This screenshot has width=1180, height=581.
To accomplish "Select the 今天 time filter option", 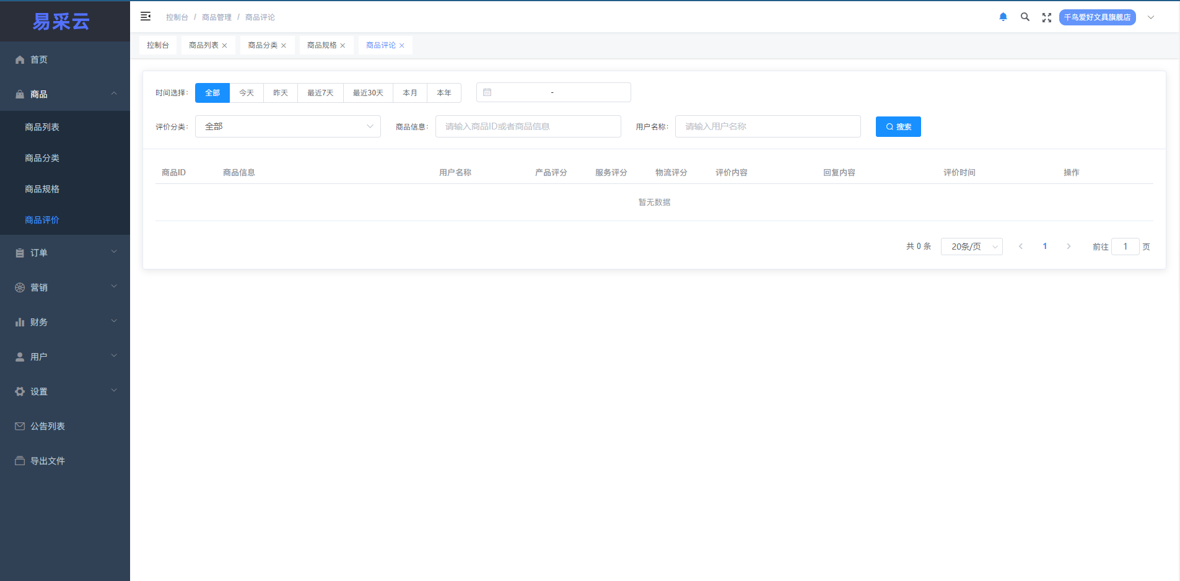I will click(x=246, y=92).
